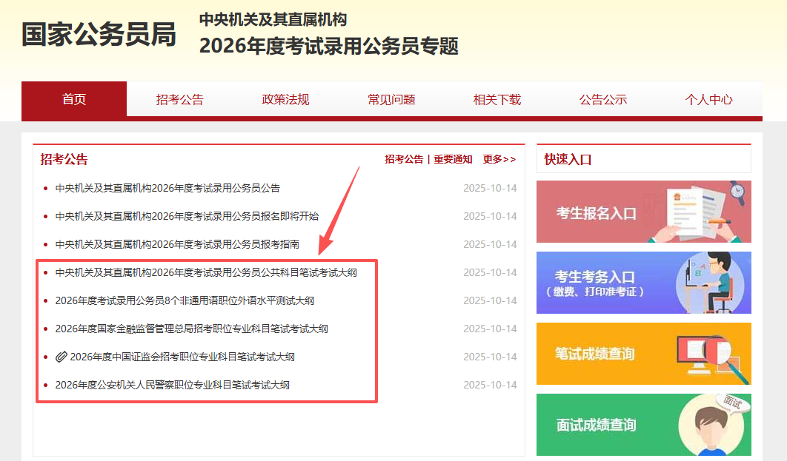Click the 国家公务员局 site title
Viewport: 787px width, 461px height.
(99, 34)
